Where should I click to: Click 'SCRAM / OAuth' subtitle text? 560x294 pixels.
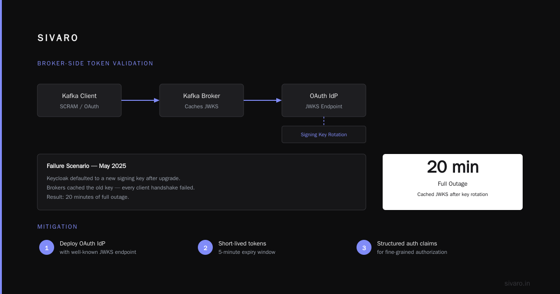(x=79, y=106)
